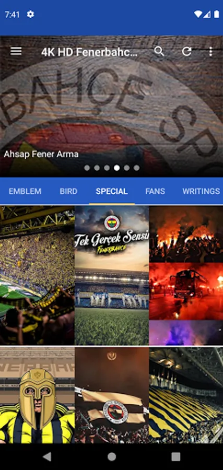Refresh wallpapers with the reload icon
The width and height of the screenshot is (223, 470).
pyautogui.click(x=186, y=52)
